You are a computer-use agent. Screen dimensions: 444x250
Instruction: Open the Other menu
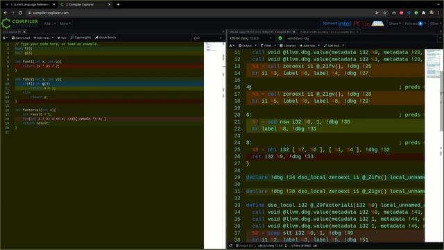click(x=435, y=24)
